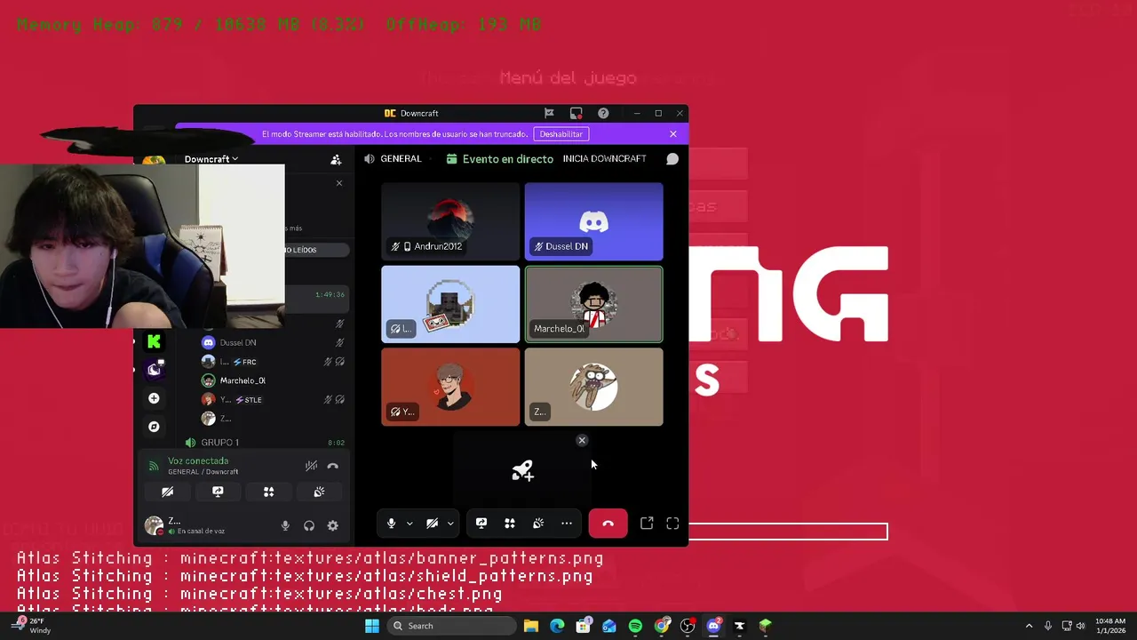The height and width of the screenshot is (640, 1137).
Task: Toggle camera in left voice panel
Action: [167, 492]
